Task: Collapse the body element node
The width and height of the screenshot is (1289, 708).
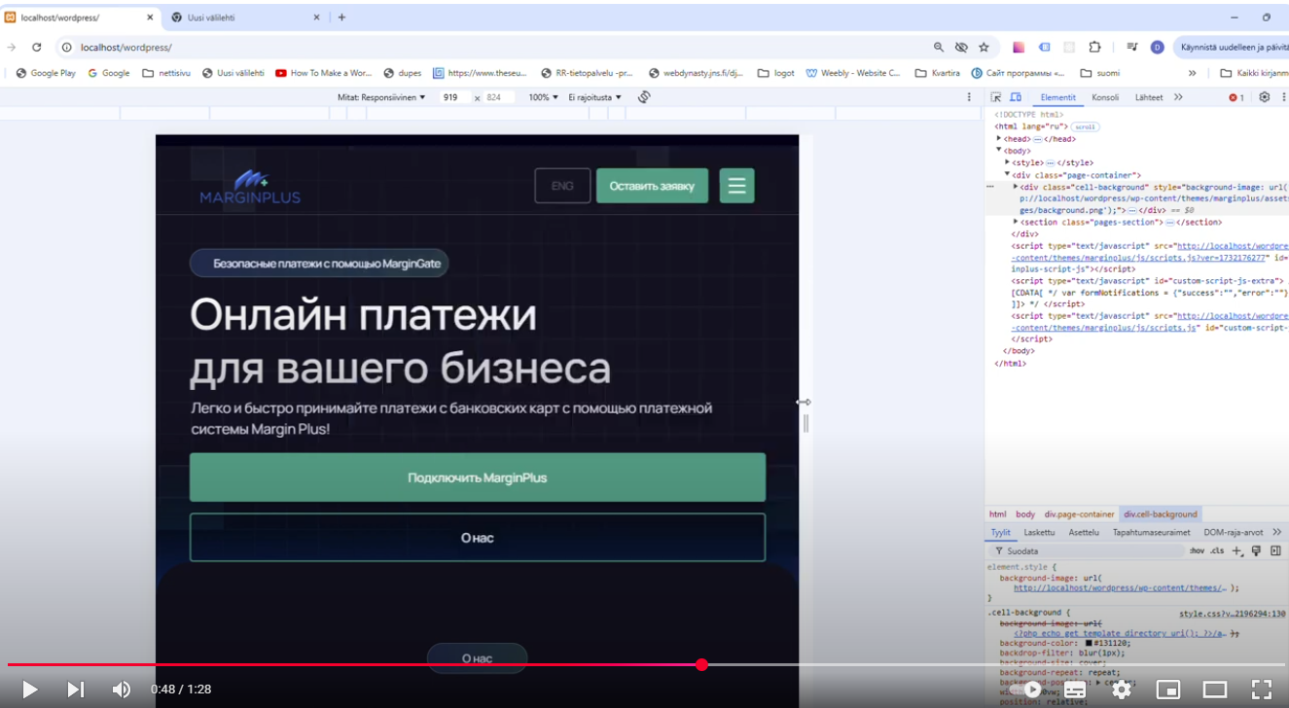Action: coord(999,150)
